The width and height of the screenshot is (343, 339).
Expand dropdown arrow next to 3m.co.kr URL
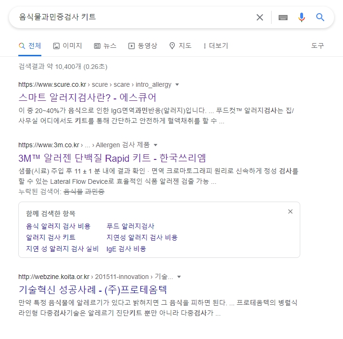pos(156,145)
